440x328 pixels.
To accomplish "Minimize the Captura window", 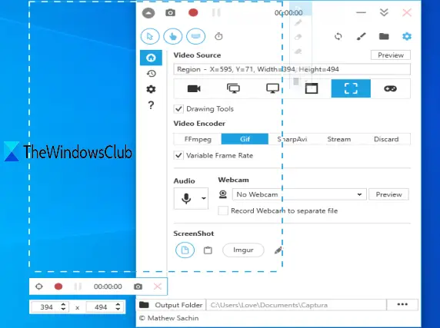I will point(361,12).
